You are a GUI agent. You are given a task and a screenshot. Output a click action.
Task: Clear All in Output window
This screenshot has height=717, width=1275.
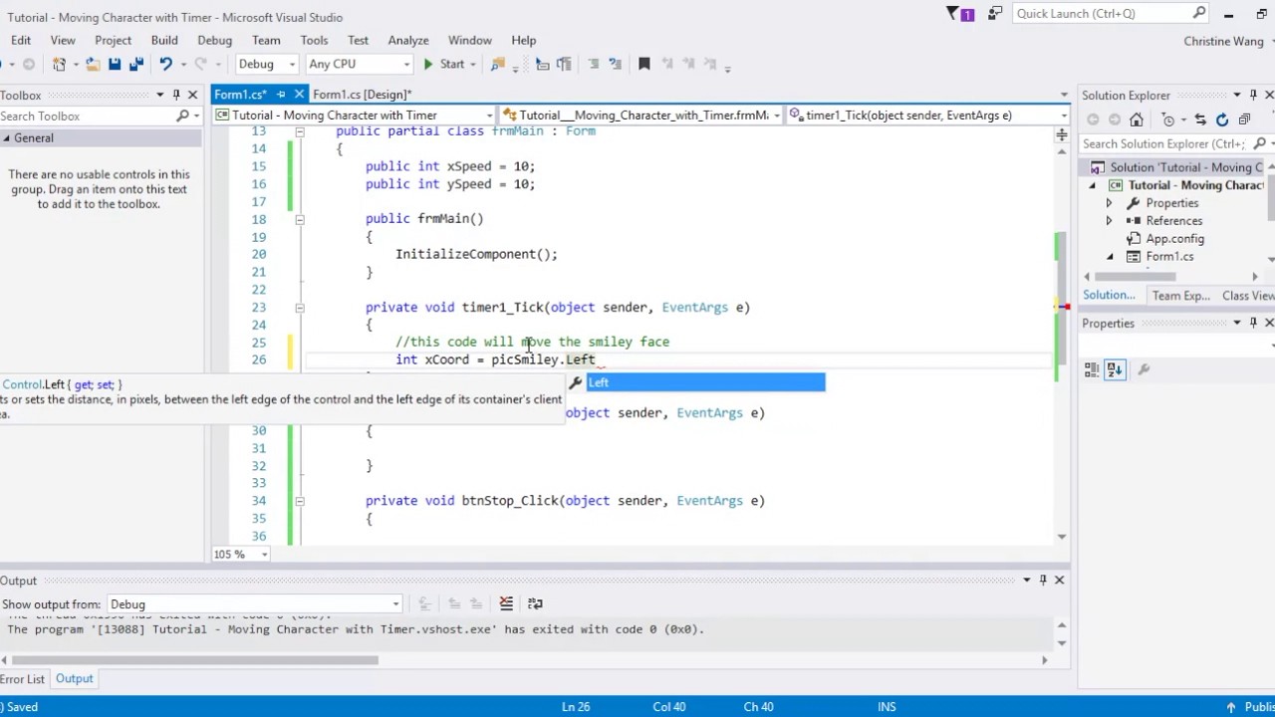[x=506, y=603]
